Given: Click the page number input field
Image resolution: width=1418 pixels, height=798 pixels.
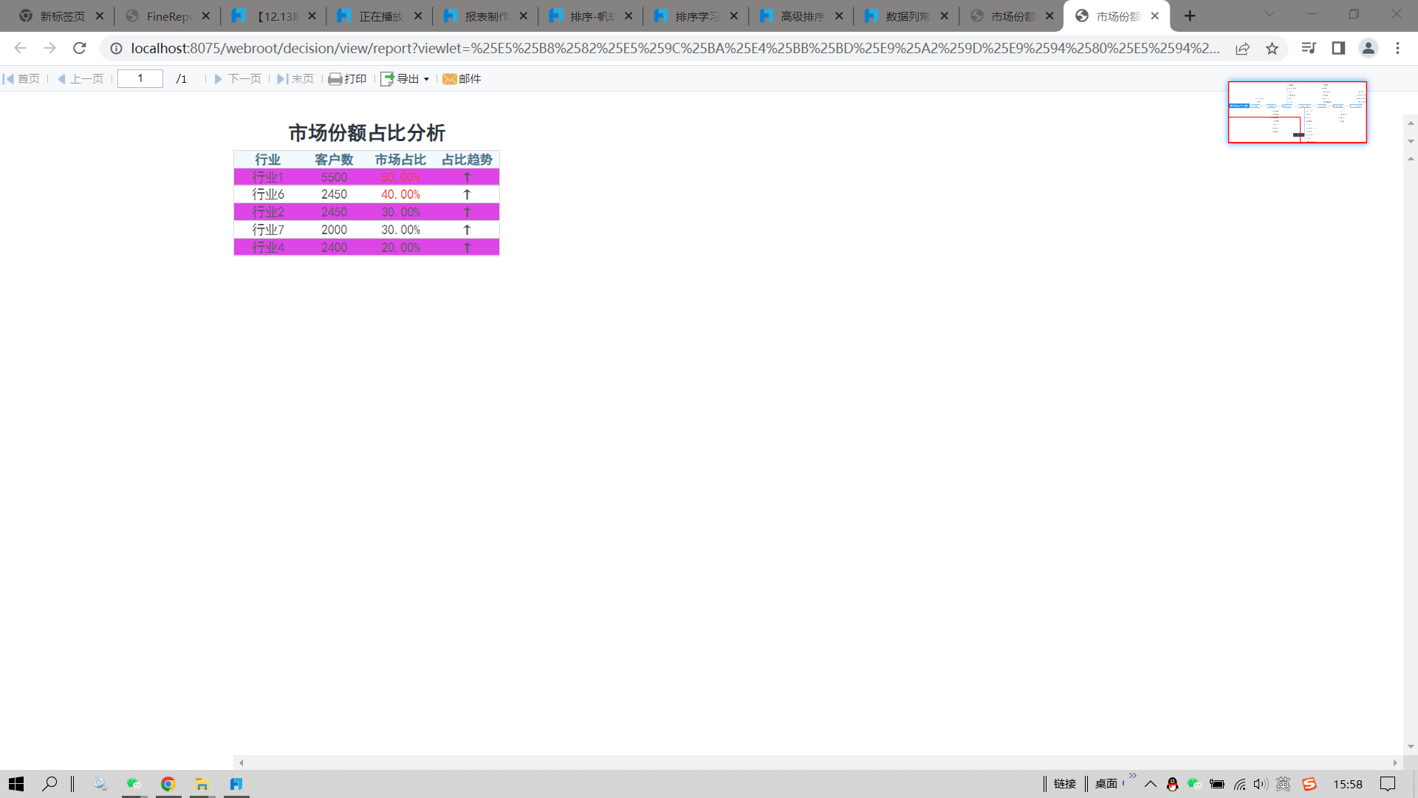Looking at the screenshot, I should pos(140,78).
